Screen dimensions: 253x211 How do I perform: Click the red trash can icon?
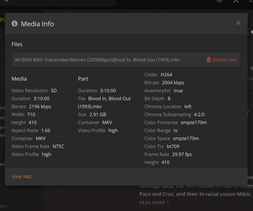(x=209, y=60)
